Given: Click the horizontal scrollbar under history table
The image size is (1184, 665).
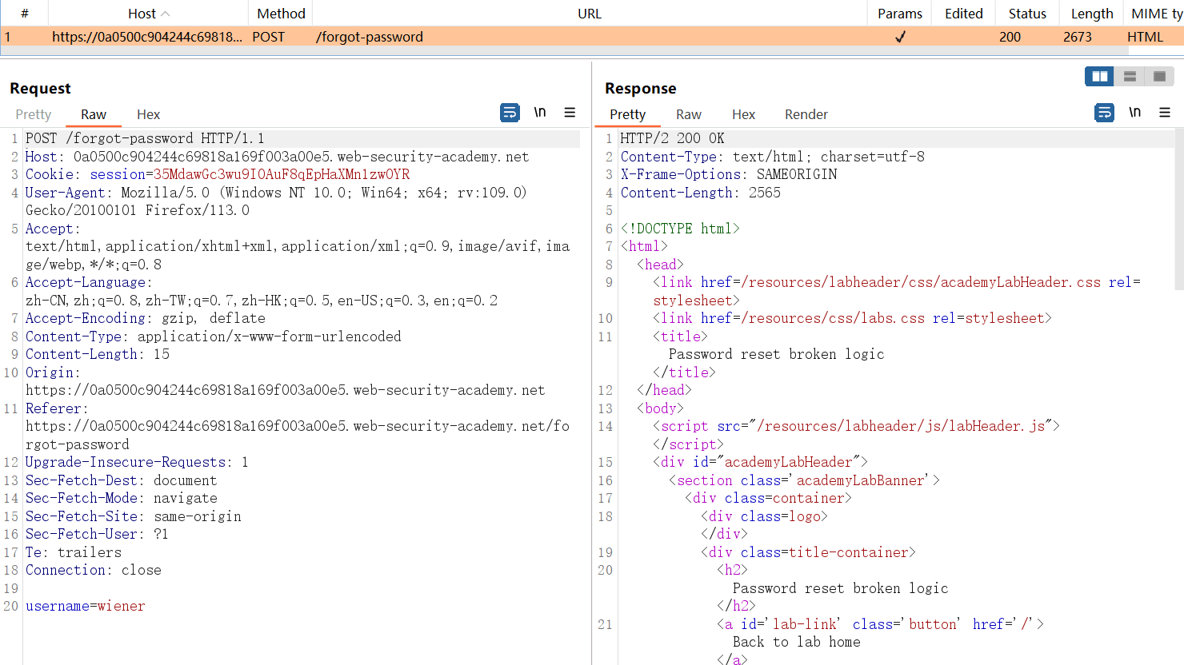Looking at the screenshot, I should (x=560, y=51).
